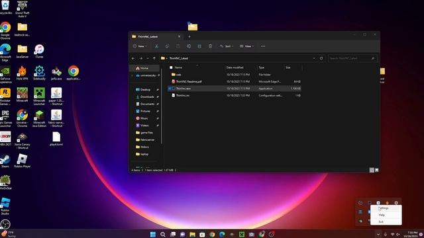This screenshot has height=238, width=424.
Task: Click the Delete trash icon in toolbar
Action: pos(211,46)
